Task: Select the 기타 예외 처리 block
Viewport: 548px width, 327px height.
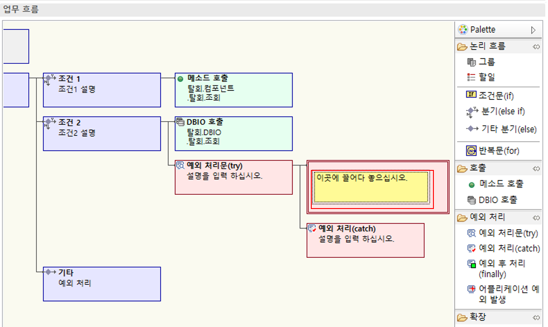Action: [x=101, y=284]
